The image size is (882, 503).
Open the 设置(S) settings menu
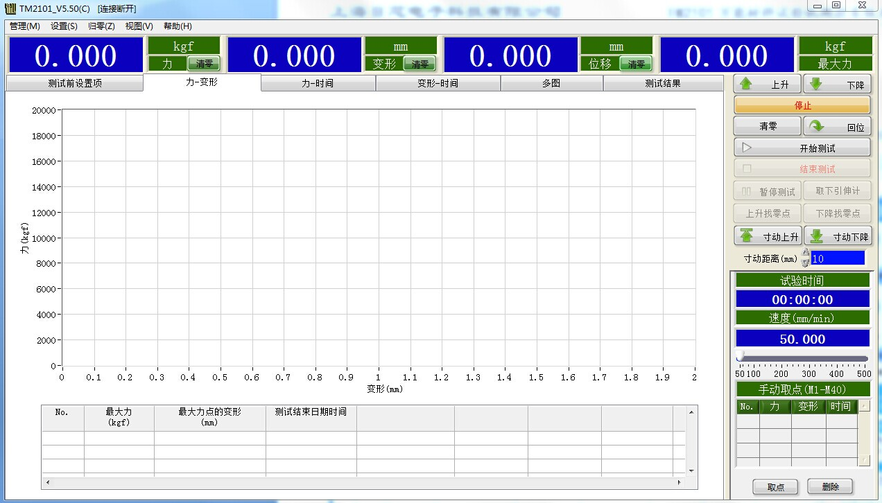(x=64, y=26)
